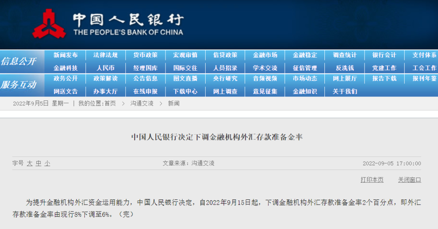The width and height of the screenshot is (438, 229).
Task: Visit 下载中心 page
Action: click(x=185, y=91)
